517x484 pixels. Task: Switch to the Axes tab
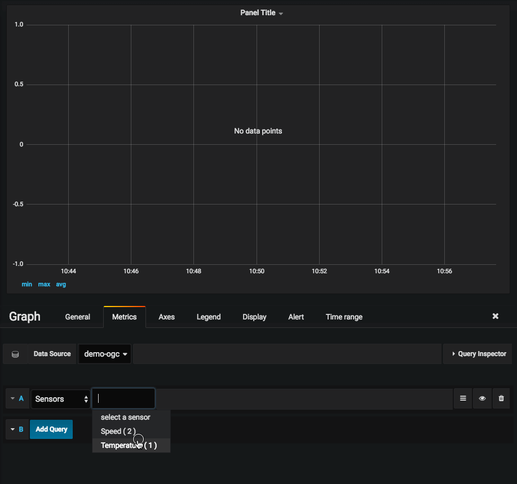pyautogui.click(x=166, y=317)
